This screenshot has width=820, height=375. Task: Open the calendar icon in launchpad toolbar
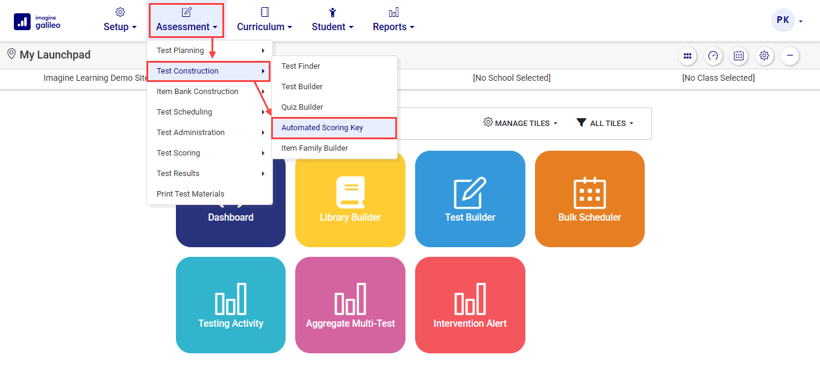739,56
